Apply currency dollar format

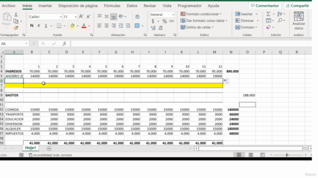tap(153, 21)
